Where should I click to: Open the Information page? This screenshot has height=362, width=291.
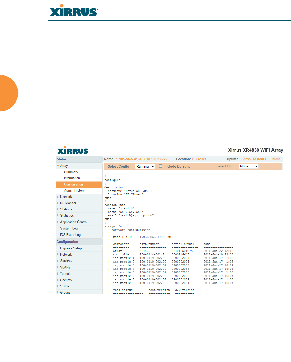click(72, 178)
